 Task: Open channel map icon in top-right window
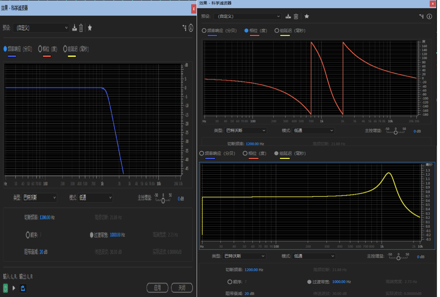[422, 16]
